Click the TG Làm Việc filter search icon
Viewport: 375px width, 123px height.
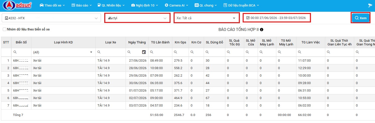[300, 52]
